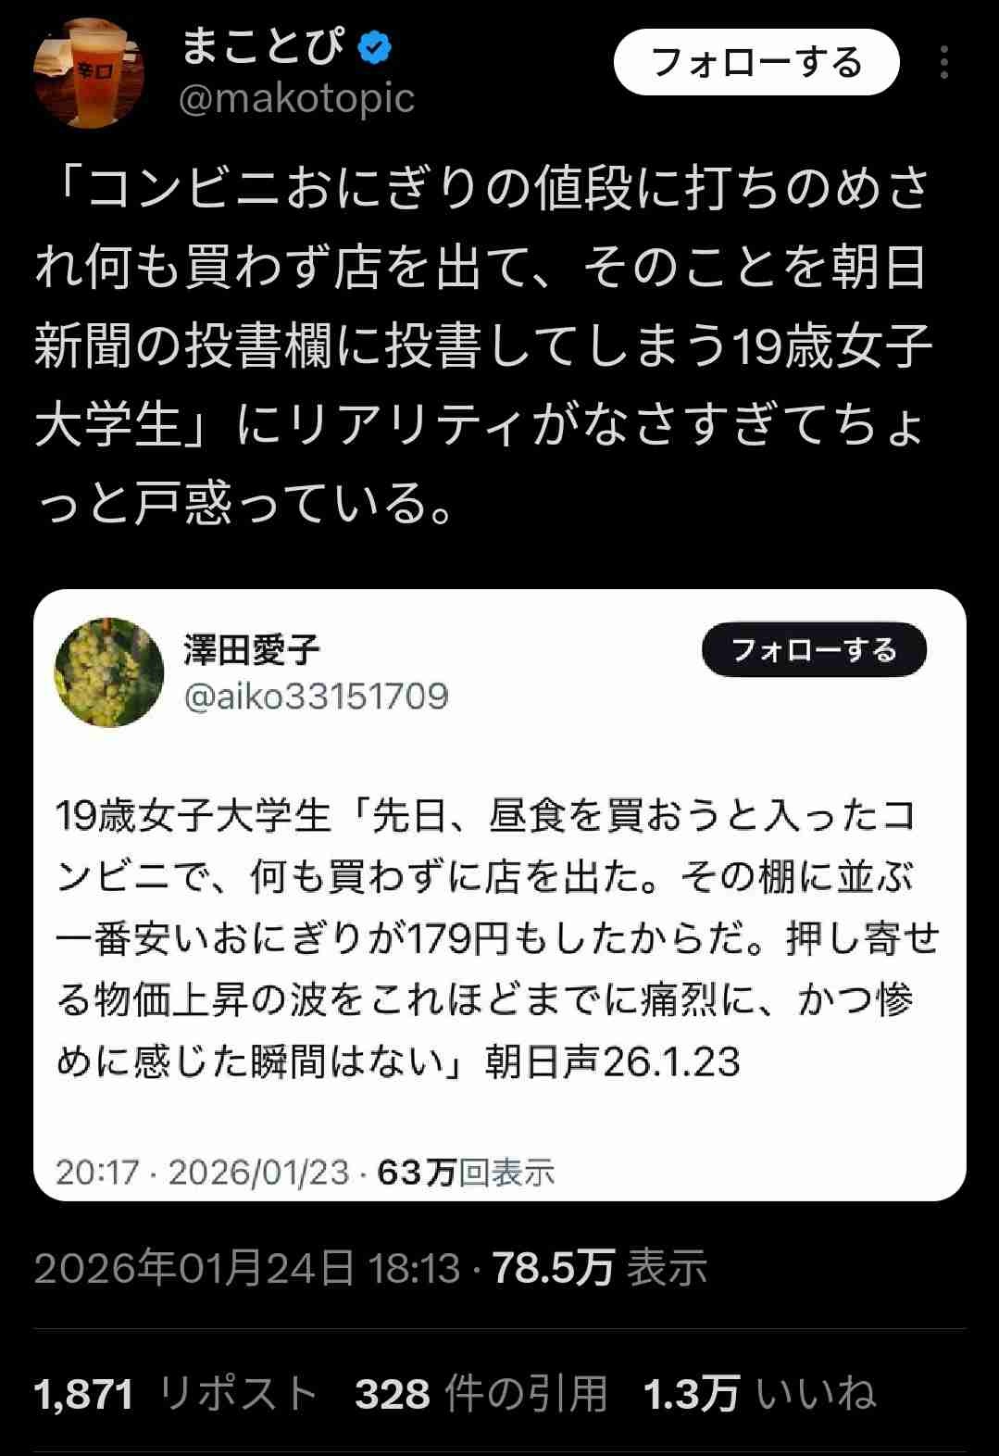The width and height of the screenshot is (999, 1456).
Task: View the 328 件の引用 list
Action: 481,1394
